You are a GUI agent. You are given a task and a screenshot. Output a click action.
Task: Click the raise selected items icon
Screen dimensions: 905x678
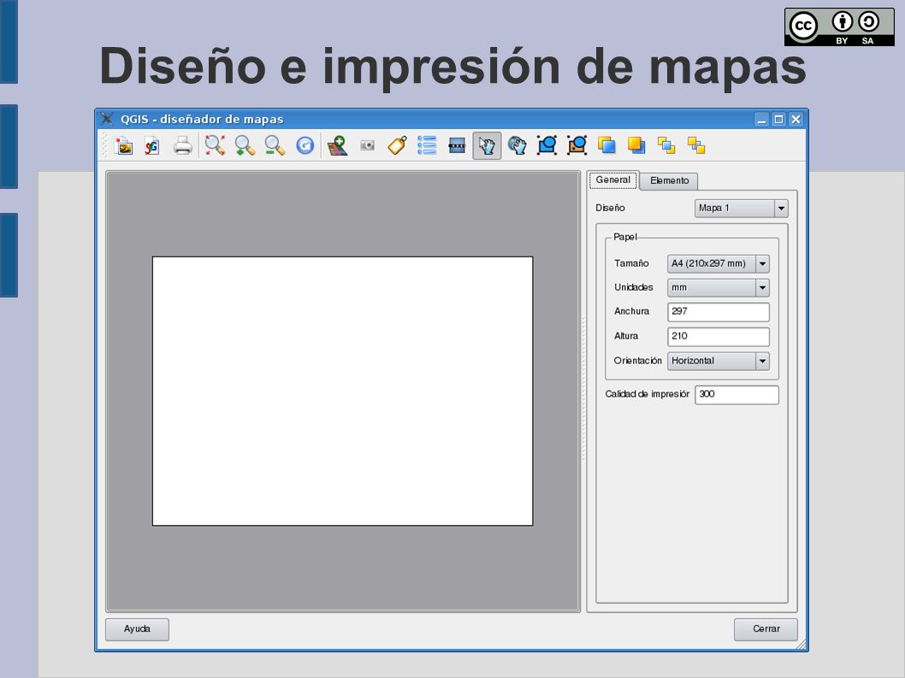606,146
